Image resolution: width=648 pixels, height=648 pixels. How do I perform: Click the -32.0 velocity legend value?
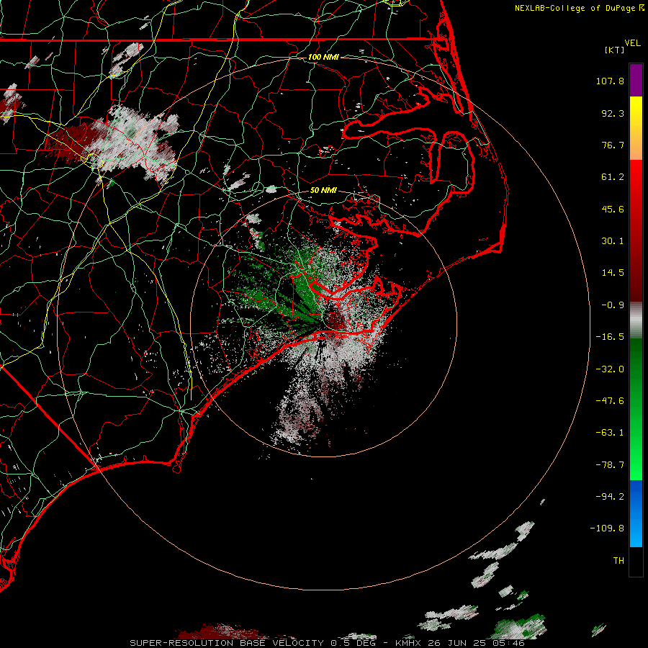click(610, 369)
